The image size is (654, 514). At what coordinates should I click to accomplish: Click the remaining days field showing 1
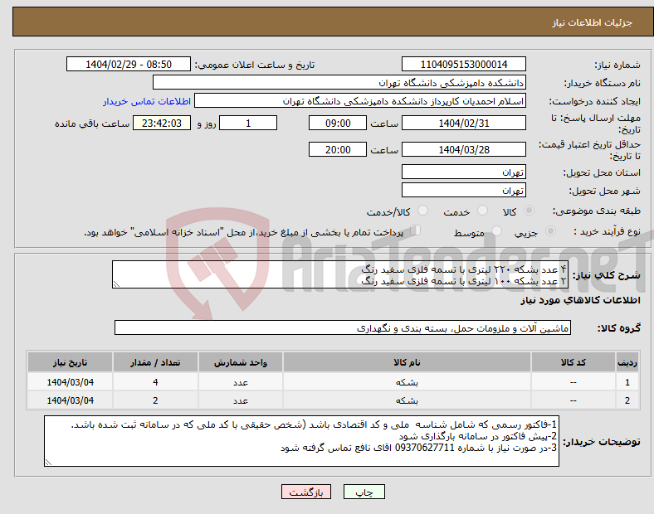(248, 123)
